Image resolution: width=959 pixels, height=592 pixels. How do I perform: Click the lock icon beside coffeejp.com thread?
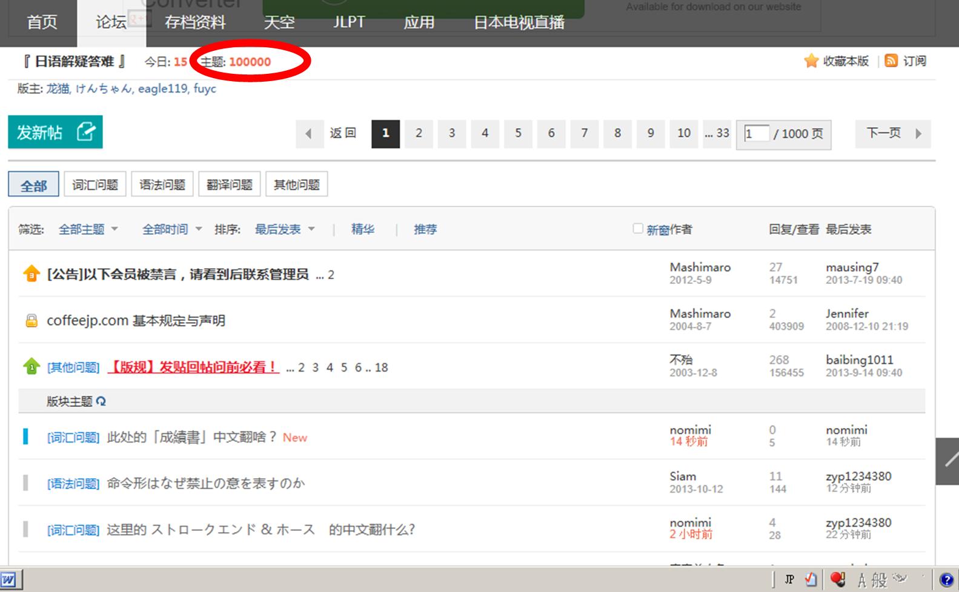coord(32,320)
